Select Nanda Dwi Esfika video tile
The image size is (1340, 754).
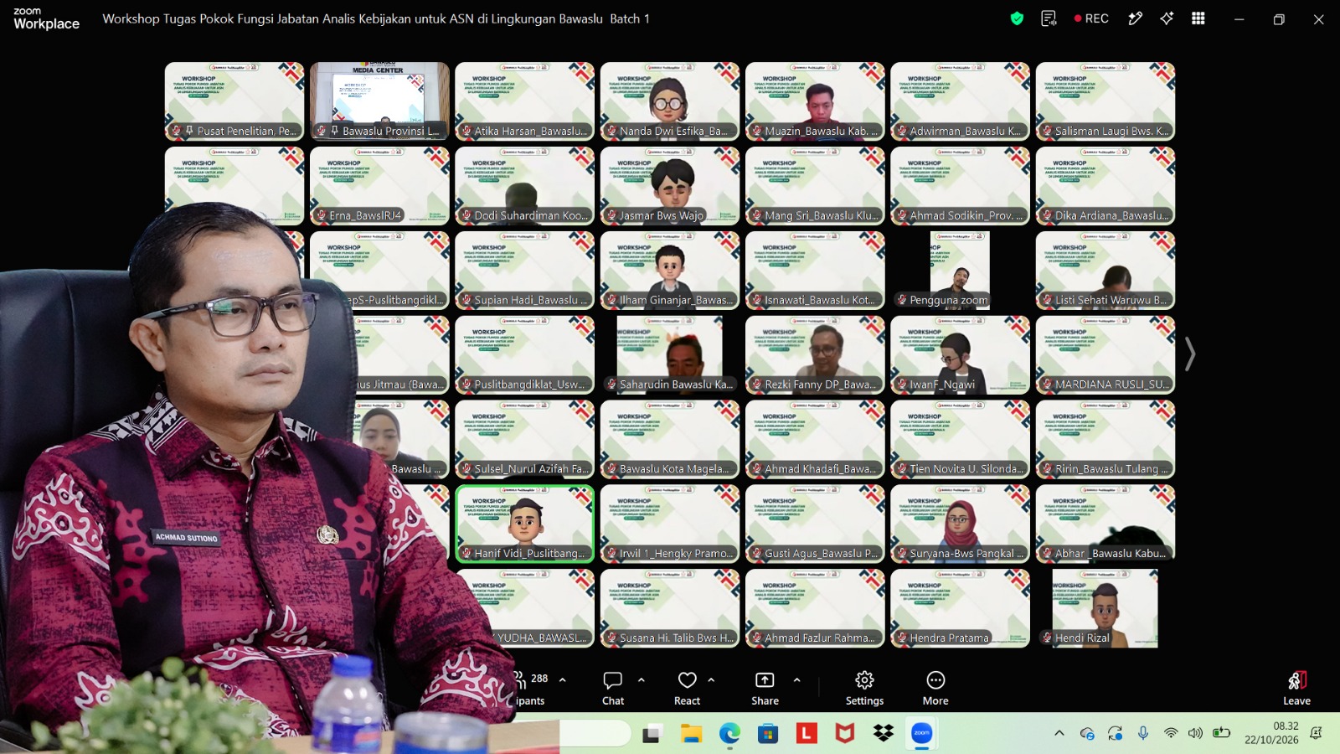coord(670,101)
